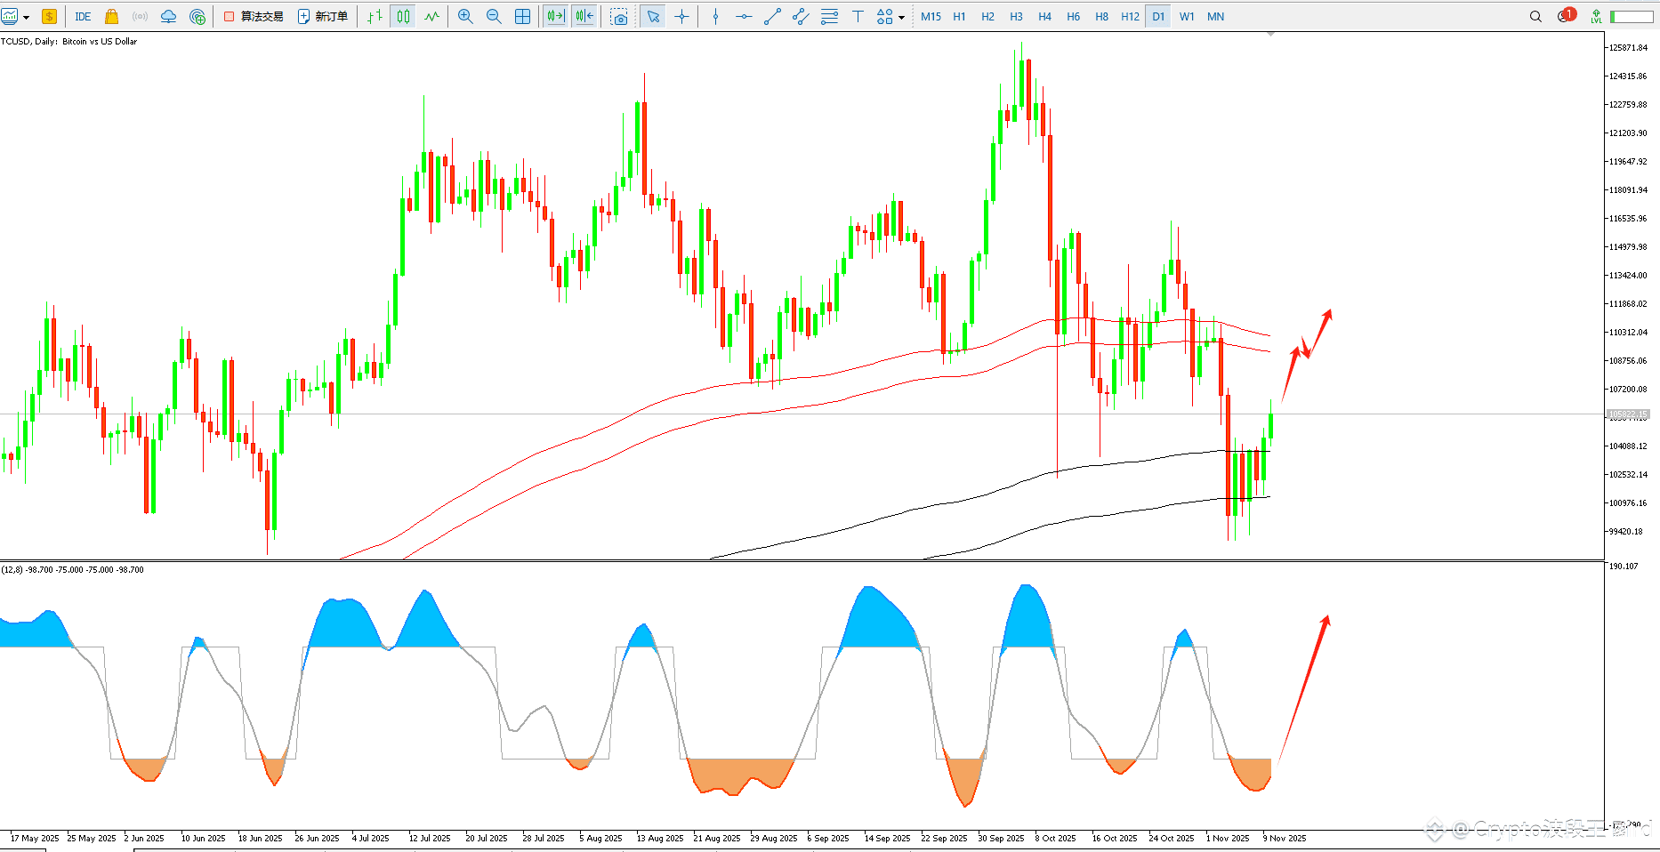The width and height of the screenshot is (1660, 852).
Task: Expand the dropdown arrow beside the chart icon
Action: pyautogui.click(x=27, y=17)
